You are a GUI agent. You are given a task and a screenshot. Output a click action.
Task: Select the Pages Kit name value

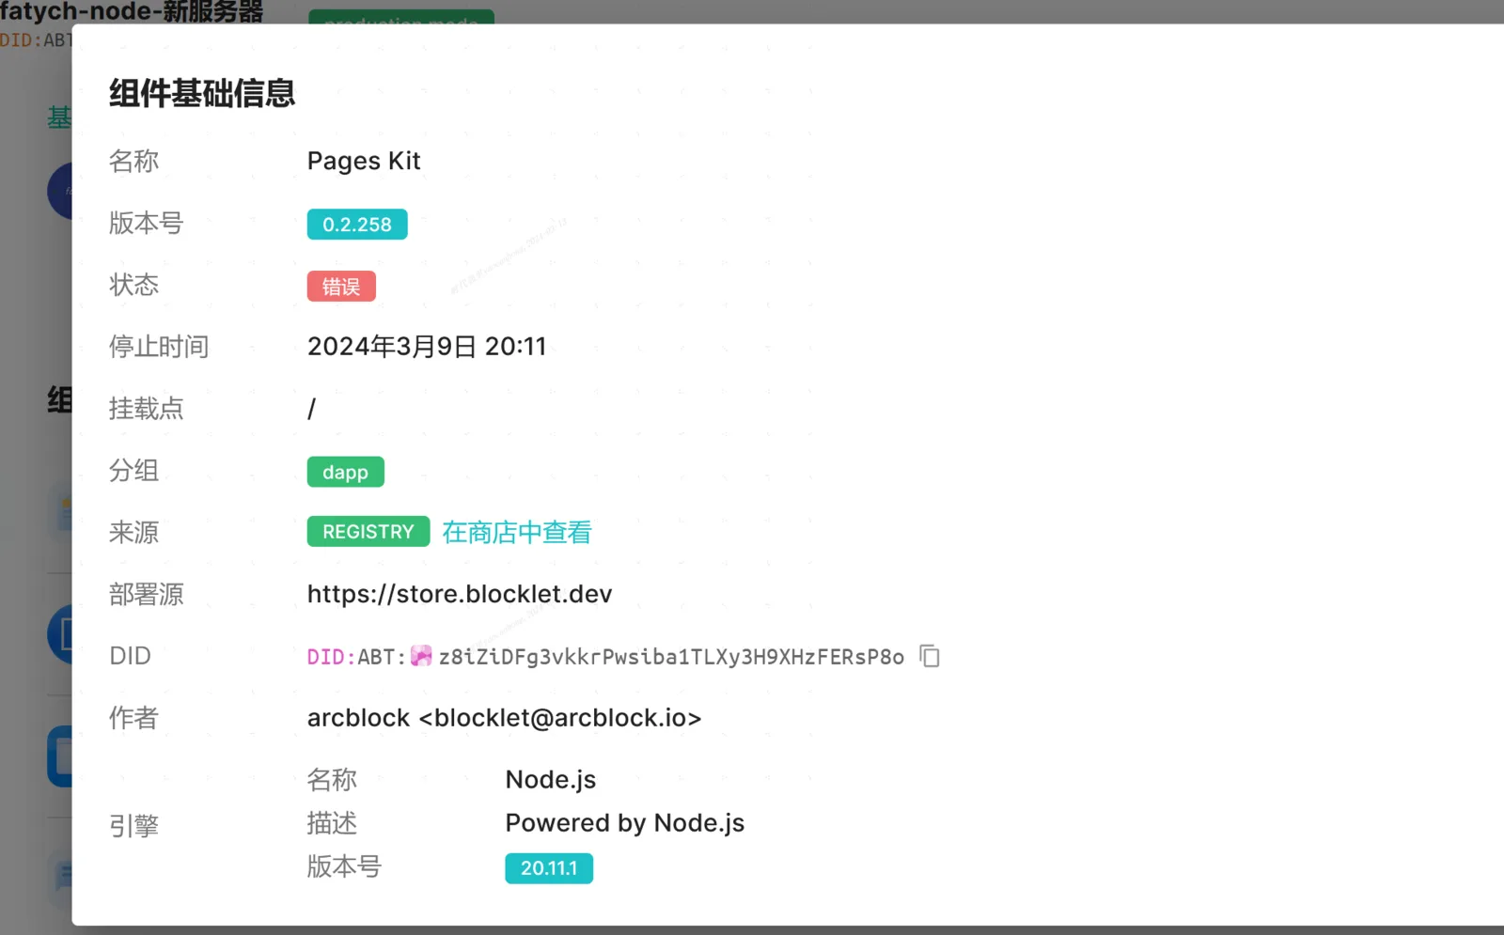pos(364,161)
